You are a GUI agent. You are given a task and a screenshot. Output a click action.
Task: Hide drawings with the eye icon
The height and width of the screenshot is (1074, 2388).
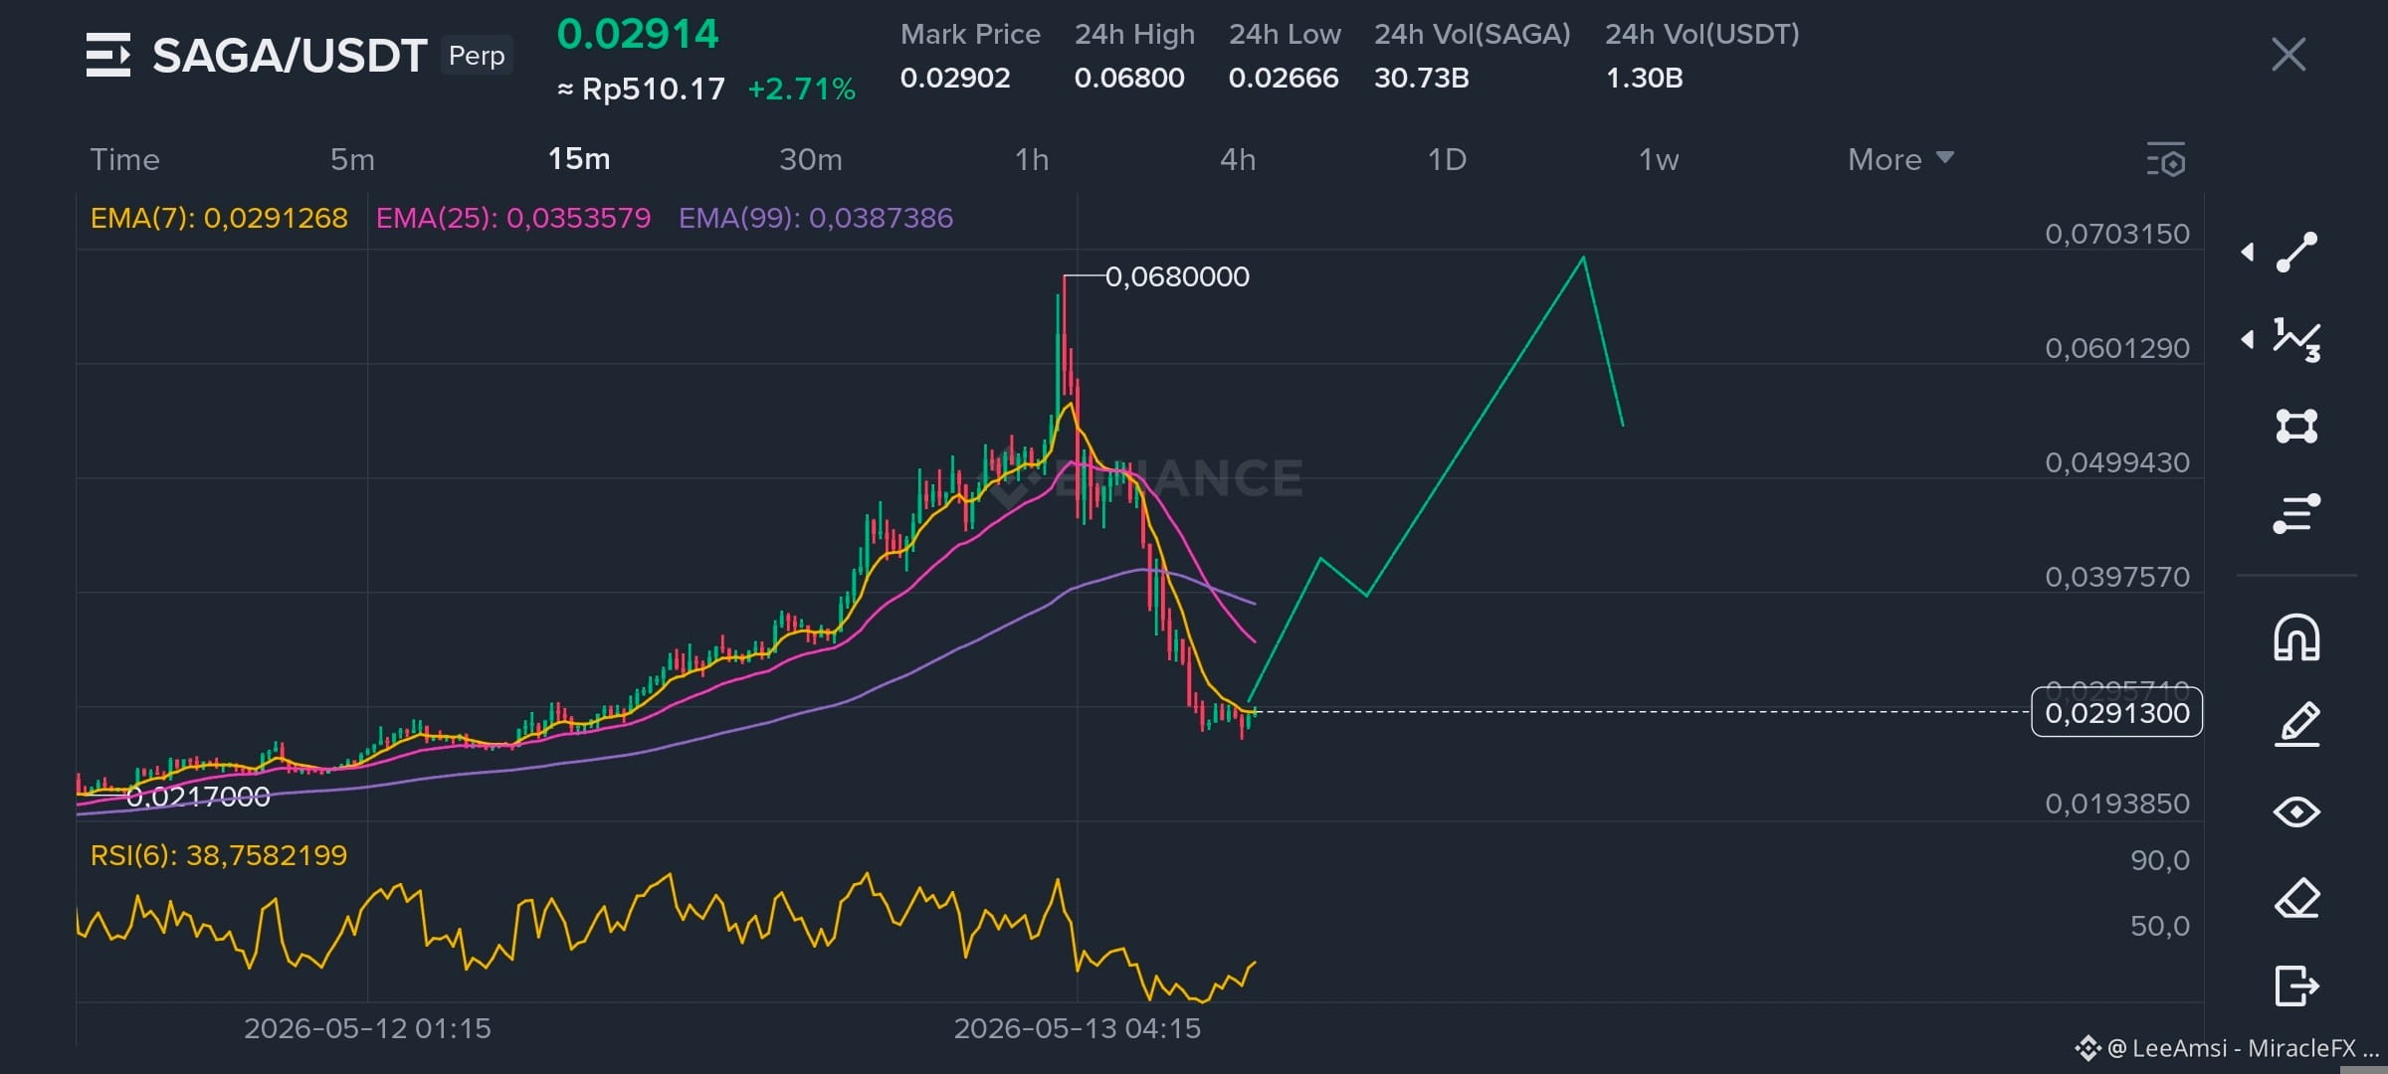[2296, 811]
